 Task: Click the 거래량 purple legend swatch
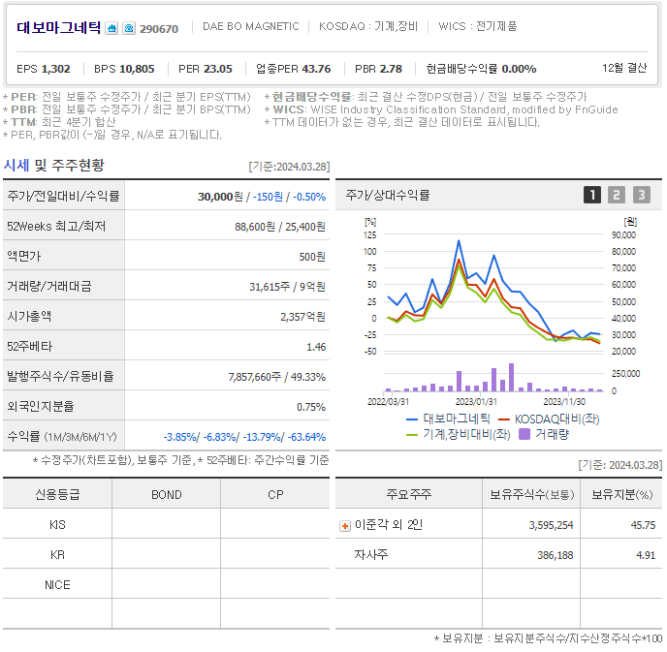tap(524, 434)
